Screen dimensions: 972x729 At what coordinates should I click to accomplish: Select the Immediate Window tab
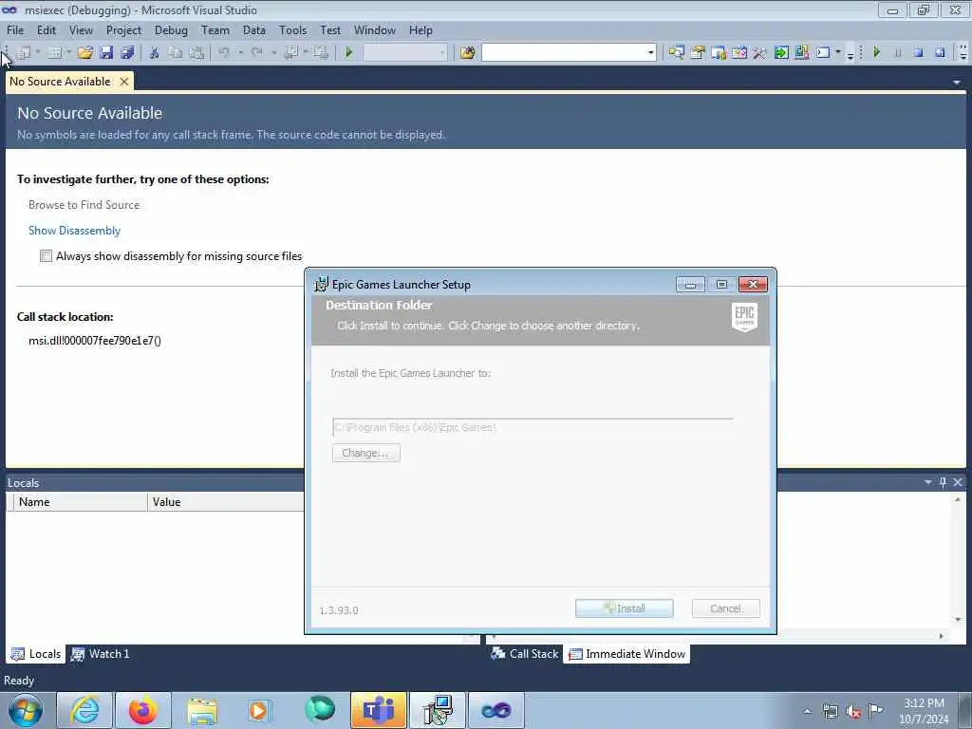[x=626, y=654]
